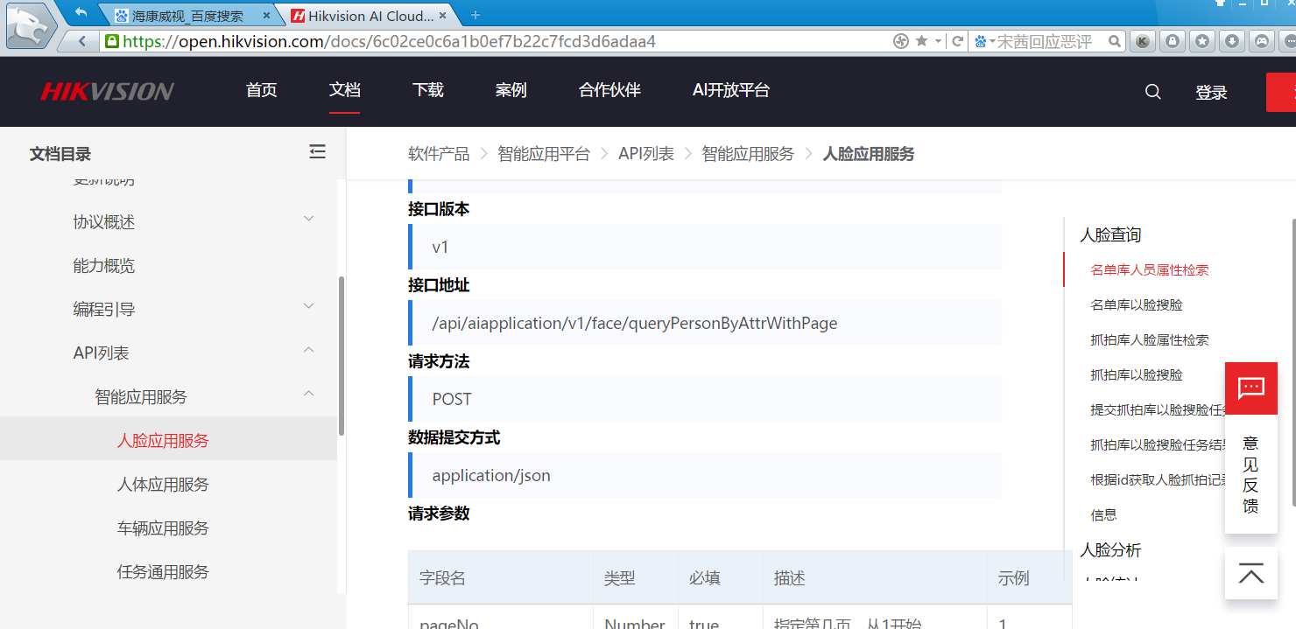Click the 登录 link

(x=1211, y=93)
